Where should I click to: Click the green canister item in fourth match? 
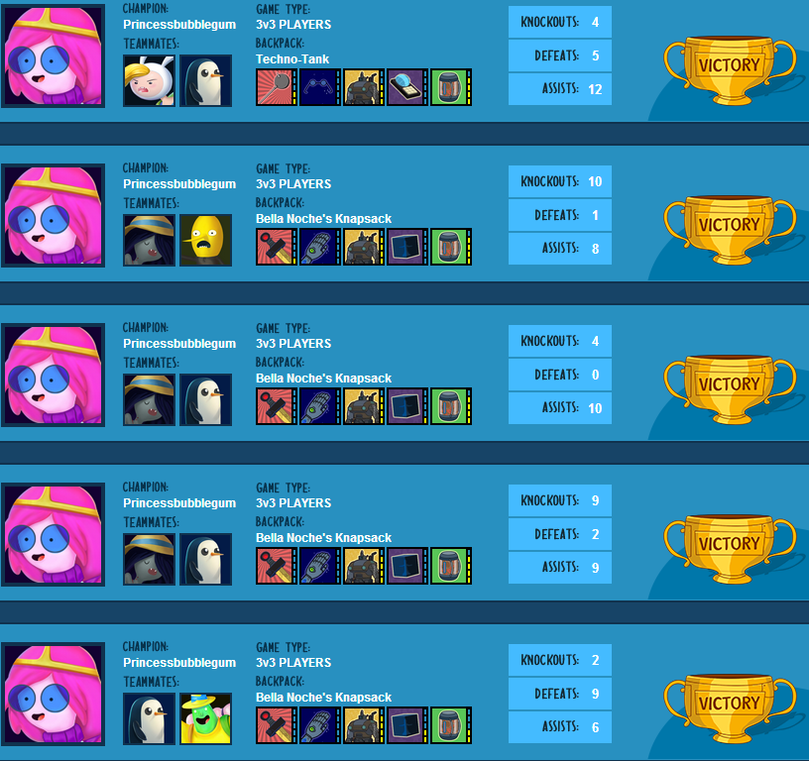coord(451,566)
